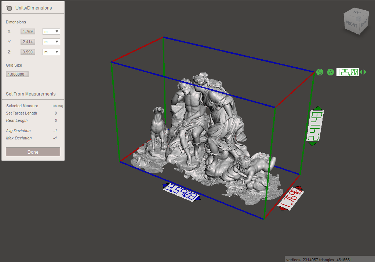Click the right arrow beside 125.00
This screenshot has width=375, height=262.
[365, 72]
